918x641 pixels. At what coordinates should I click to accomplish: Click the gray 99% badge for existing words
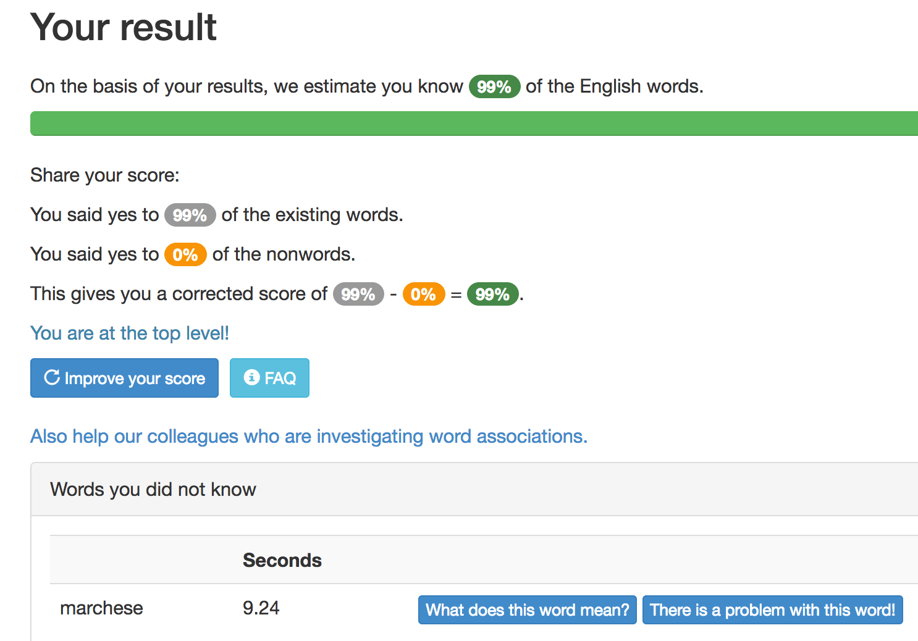(190, 215)
